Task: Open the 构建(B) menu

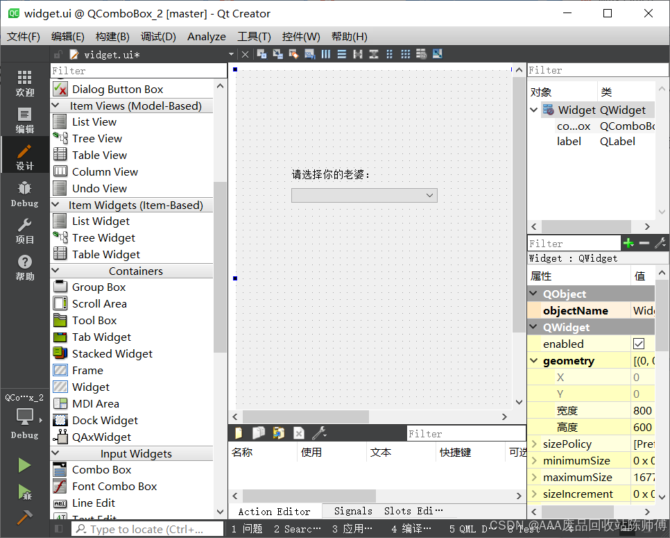Action: click(x=112, y=37)
